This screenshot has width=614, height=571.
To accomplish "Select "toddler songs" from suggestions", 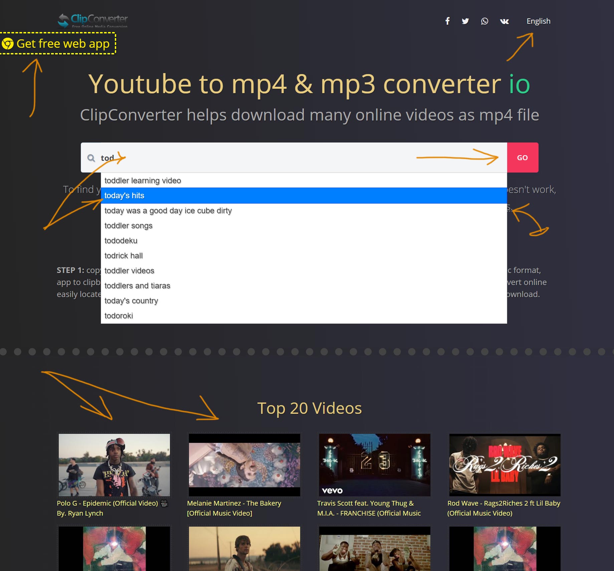I will (128, 226).
